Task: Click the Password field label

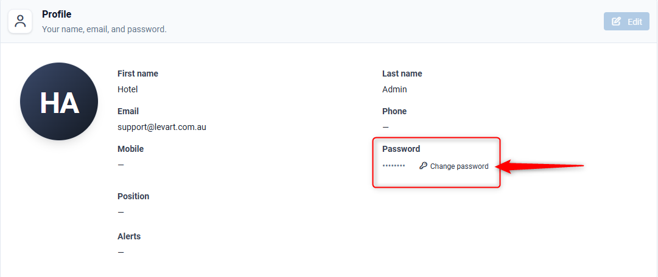Action: [401, 149]
